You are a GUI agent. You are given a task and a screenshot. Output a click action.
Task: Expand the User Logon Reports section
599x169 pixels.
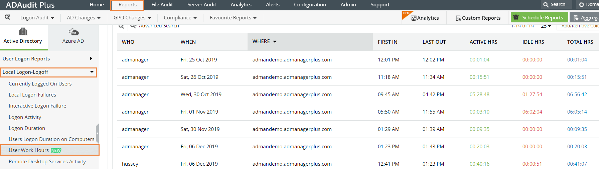pos(91,58)
